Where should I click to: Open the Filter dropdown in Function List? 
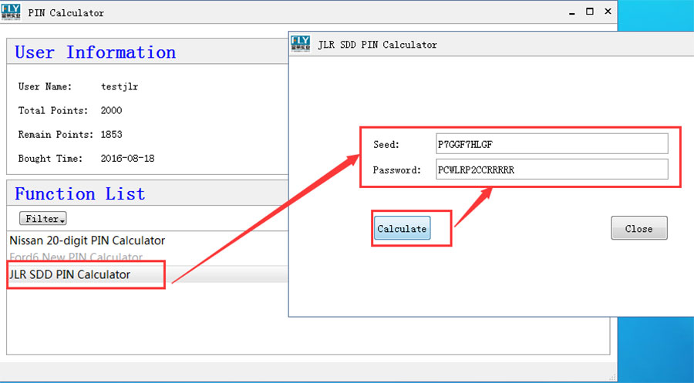click(42, 219)
